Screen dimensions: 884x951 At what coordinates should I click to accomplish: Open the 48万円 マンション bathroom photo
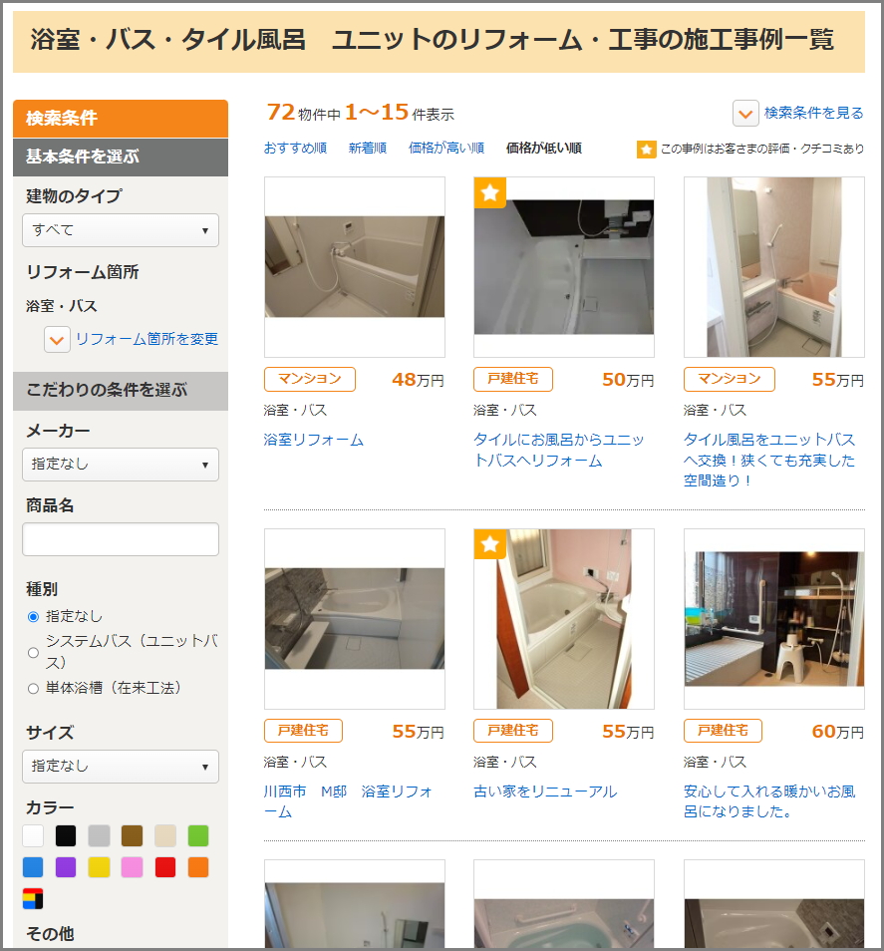tap(355, 267)
